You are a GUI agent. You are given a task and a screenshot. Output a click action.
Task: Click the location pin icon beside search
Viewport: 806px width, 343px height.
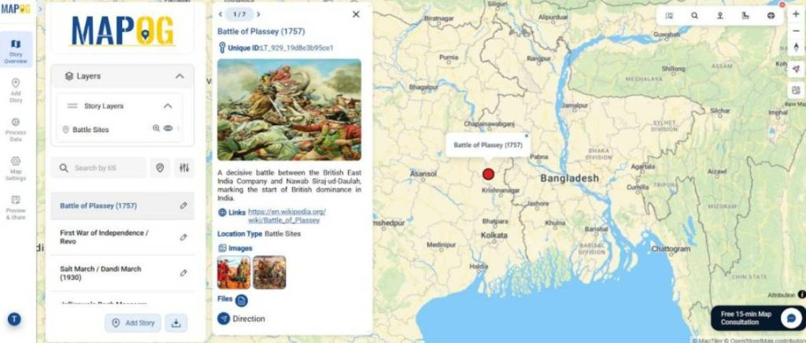(x=160, y=168)
